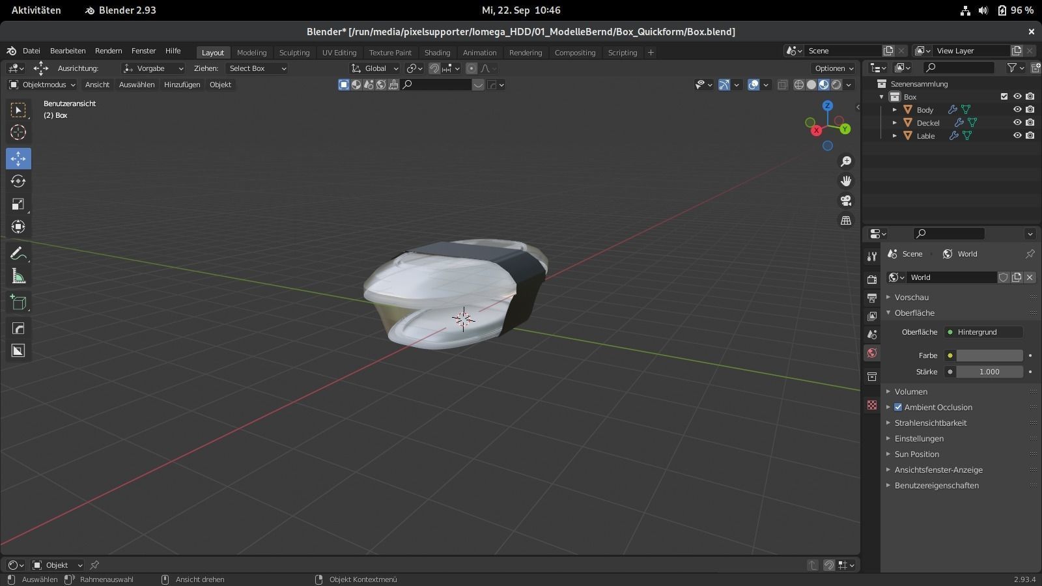The height and width of the screenshot is (586, 1042).
Task: Switch to Modeling workspace tab
Action: (251, 52)
